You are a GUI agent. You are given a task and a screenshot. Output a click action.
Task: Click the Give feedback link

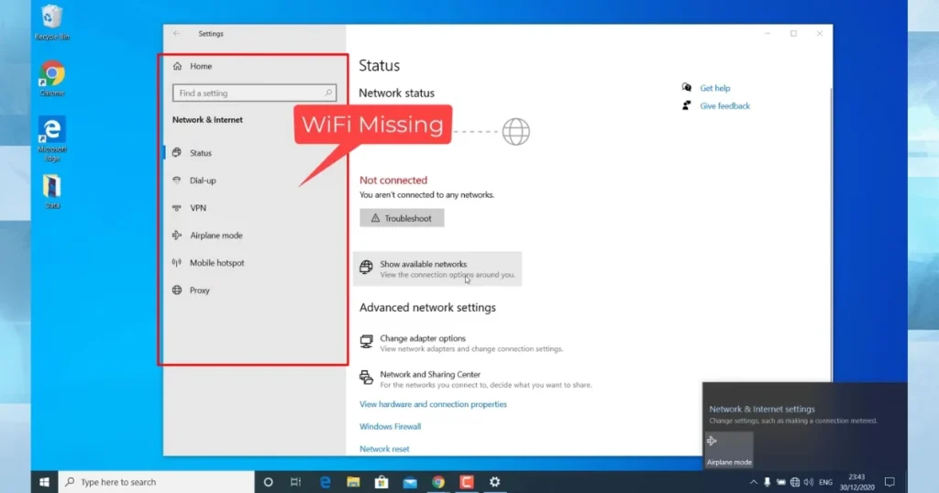724,106
